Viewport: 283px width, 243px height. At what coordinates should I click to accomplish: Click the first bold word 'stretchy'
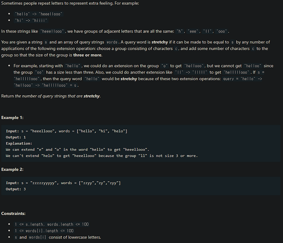(160, 42)
